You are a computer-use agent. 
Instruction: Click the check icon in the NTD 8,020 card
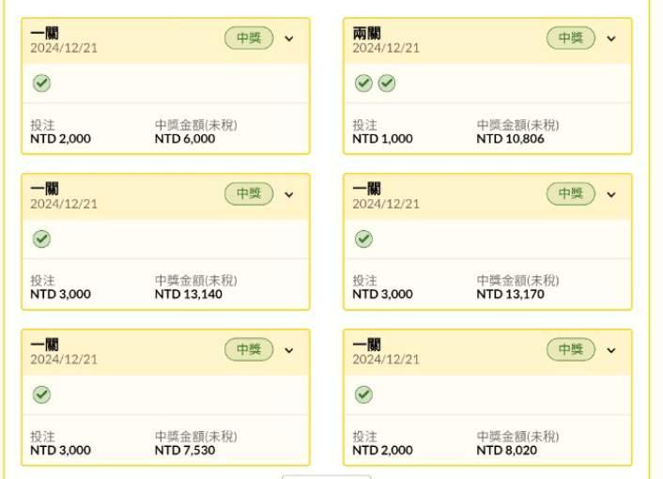tap(363, 394)
